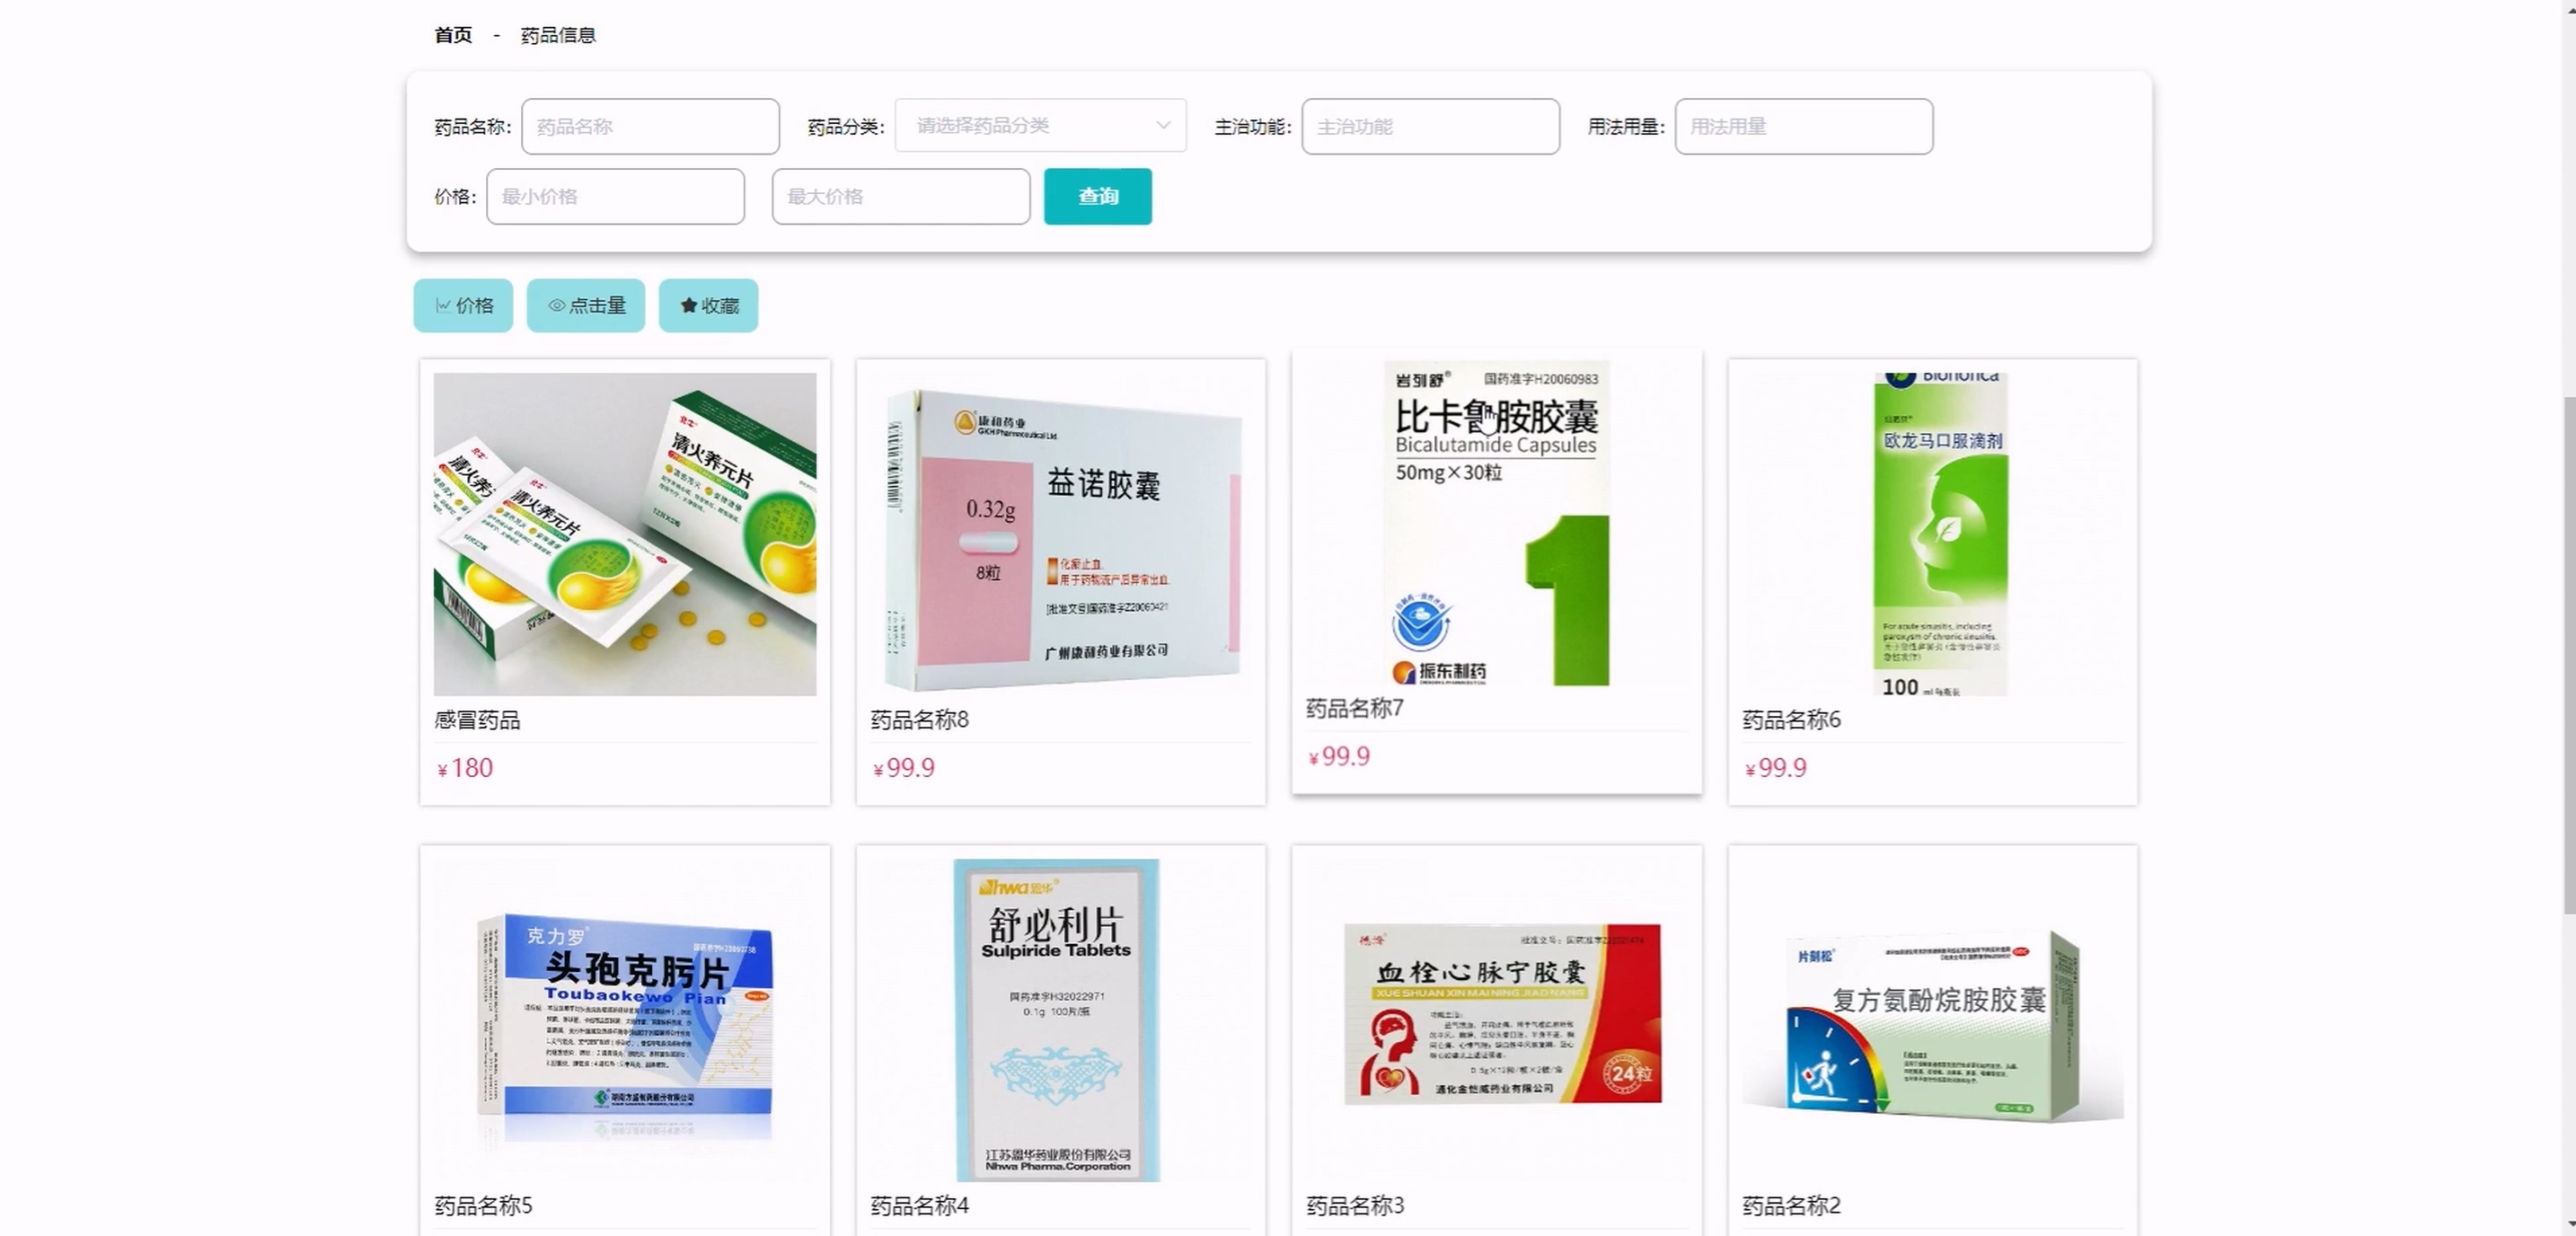Open the 头孢克肟片 product thumbnail
Viewport: 2576px width, 1236px height.
(625, 1020)
